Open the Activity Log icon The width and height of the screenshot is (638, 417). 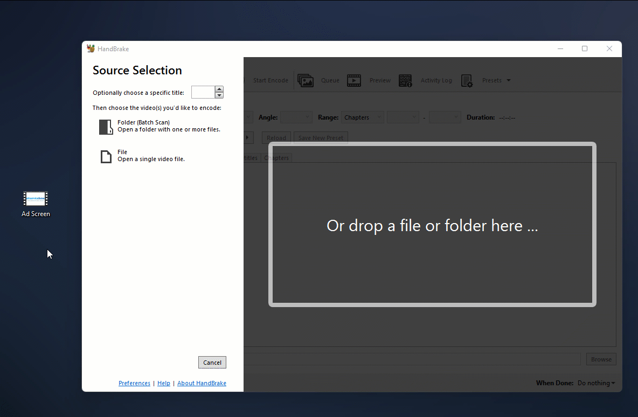click(x=405, y=80)
